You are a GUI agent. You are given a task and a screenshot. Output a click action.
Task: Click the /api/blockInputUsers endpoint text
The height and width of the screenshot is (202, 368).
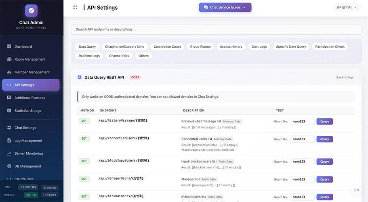pos(124,161)
